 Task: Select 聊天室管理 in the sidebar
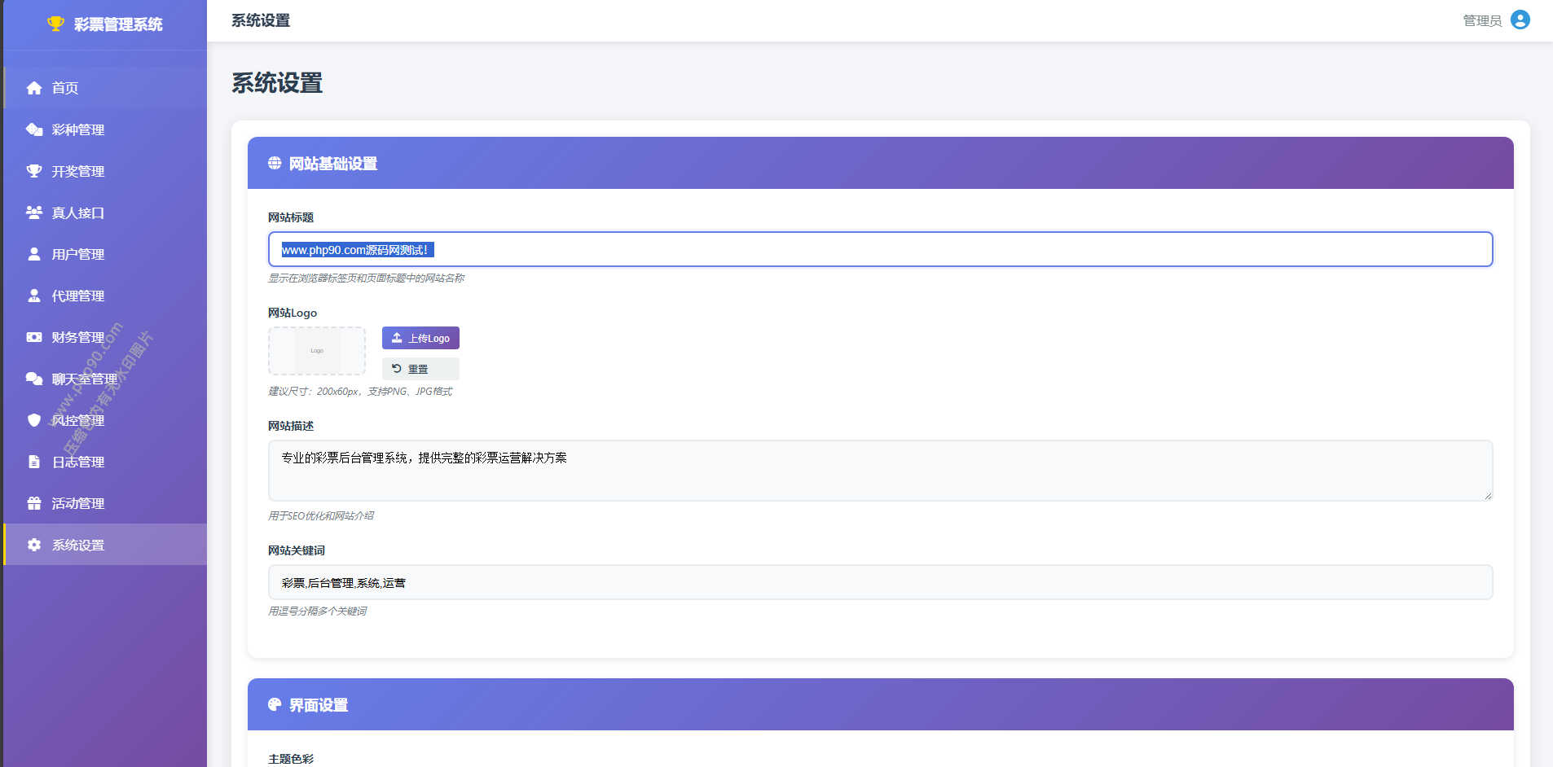coord(85,379)
